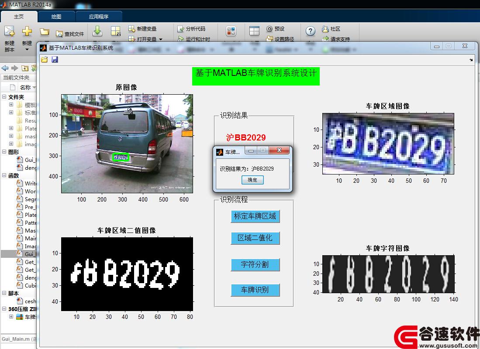
Task: Click the green arrow import data icon
Action: [x=97, y=31]
